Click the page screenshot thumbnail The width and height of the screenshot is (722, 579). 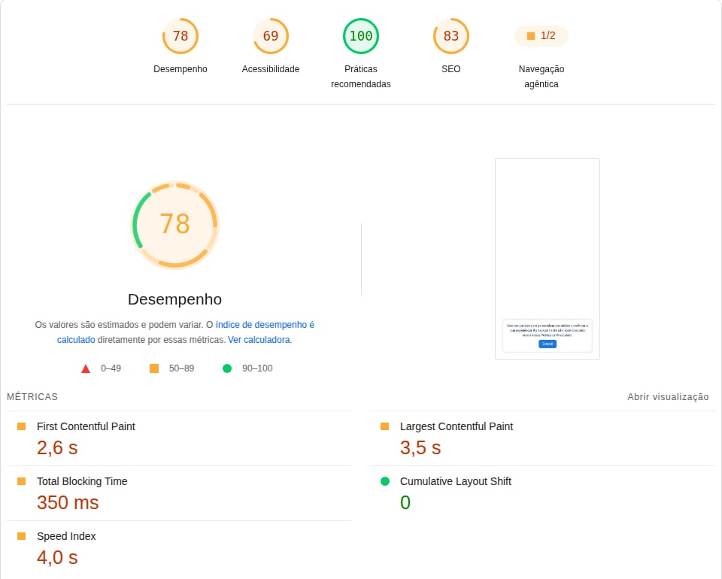tap(548, 259)
